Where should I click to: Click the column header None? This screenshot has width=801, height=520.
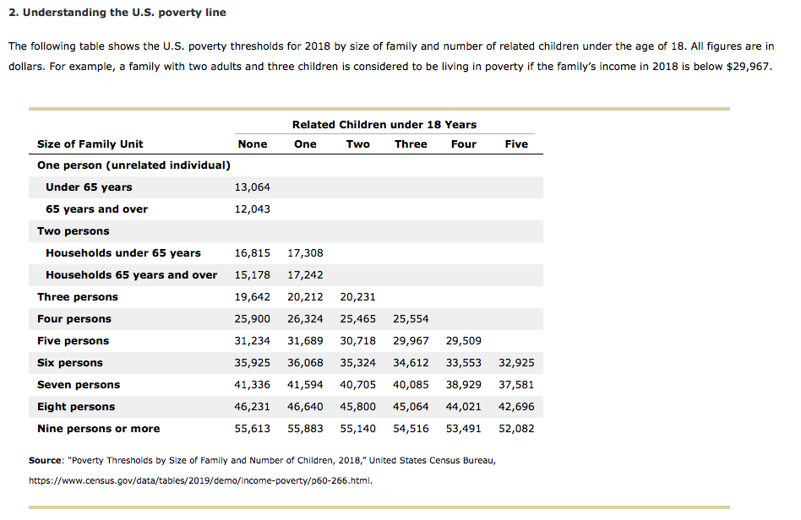252,144
